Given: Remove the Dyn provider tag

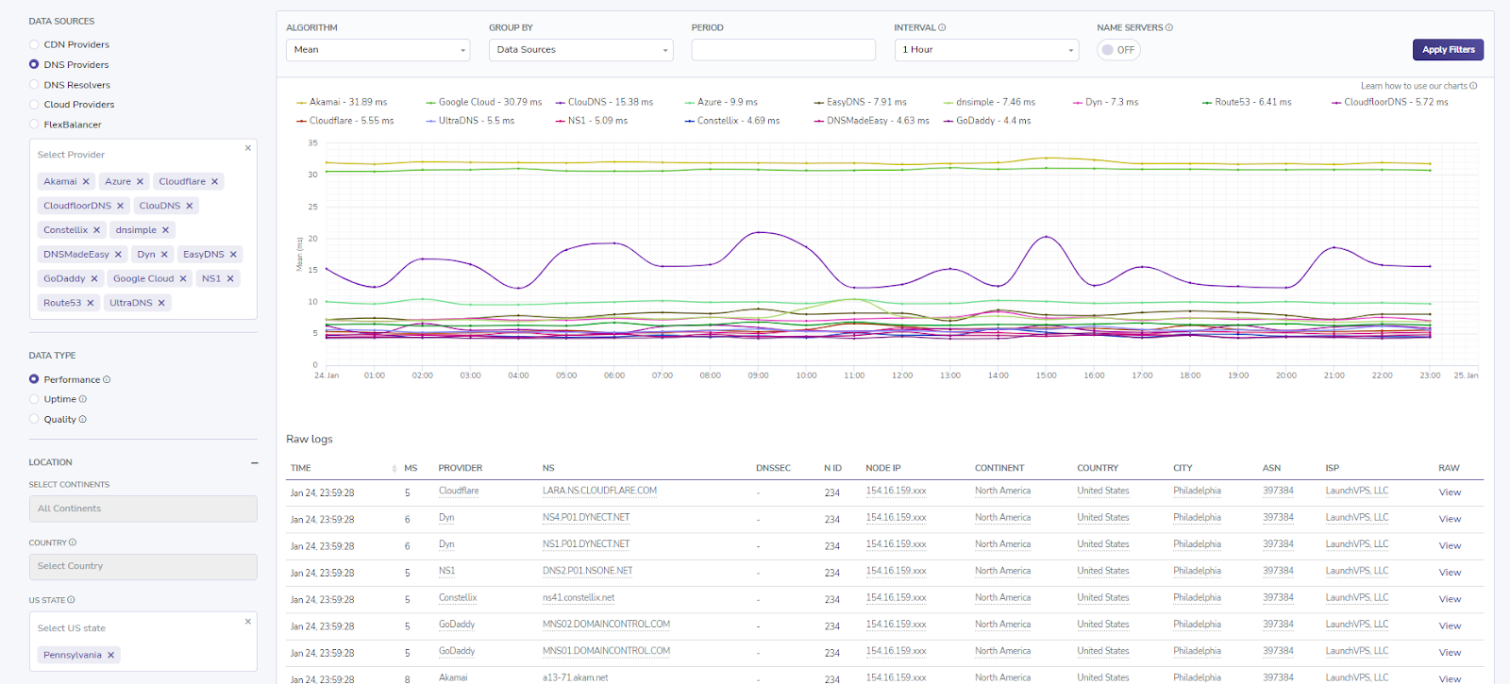Looking at the screenshot, I should [x=164, y=255].
